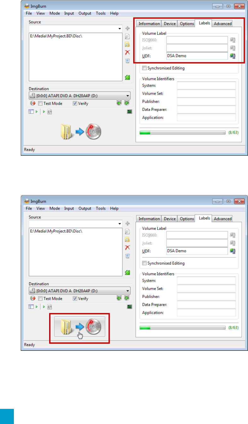Open View menu in bottom ImgBurn window
The width and height of the screenshot is (248, 424).
click(40, 208)
